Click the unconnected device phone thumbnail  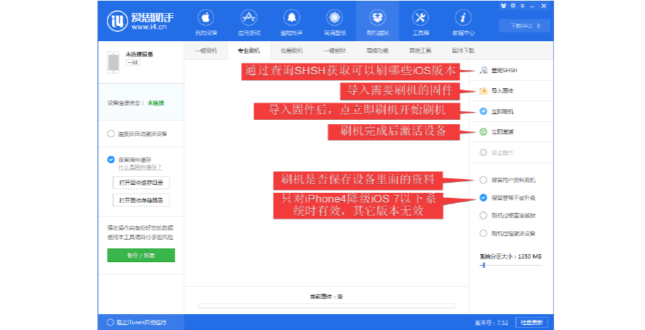coord(113,63)
